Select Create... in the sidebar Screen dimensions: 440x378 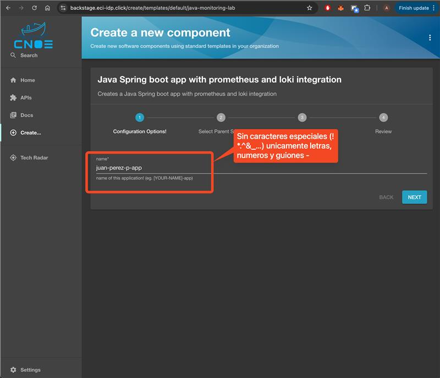click(30, 133)
